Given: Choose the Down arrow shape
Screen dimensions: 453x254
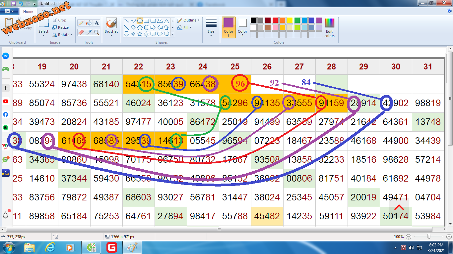Looking at the screenshot, I should pos(127,34).
